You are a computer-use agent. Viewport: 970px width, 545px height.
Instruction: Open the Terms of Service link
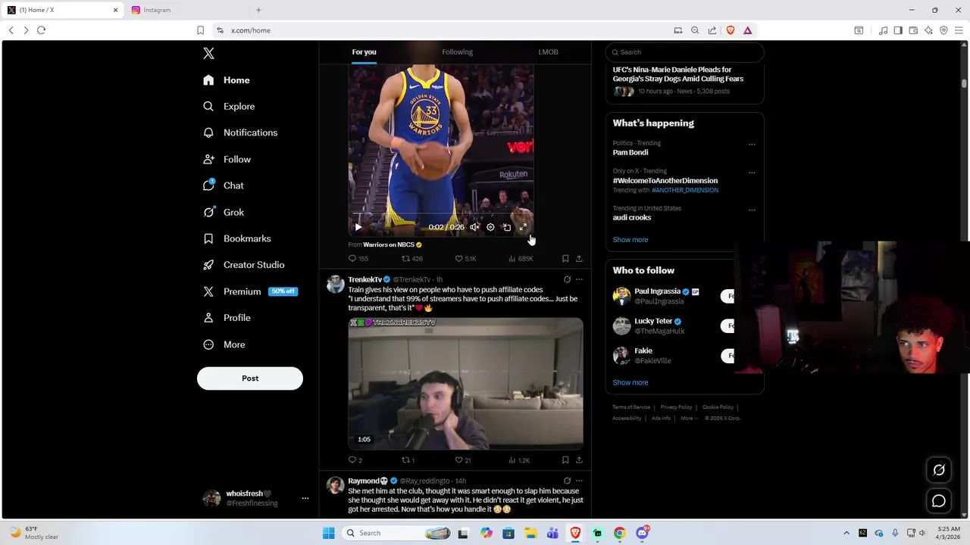[x=631, y=407]
